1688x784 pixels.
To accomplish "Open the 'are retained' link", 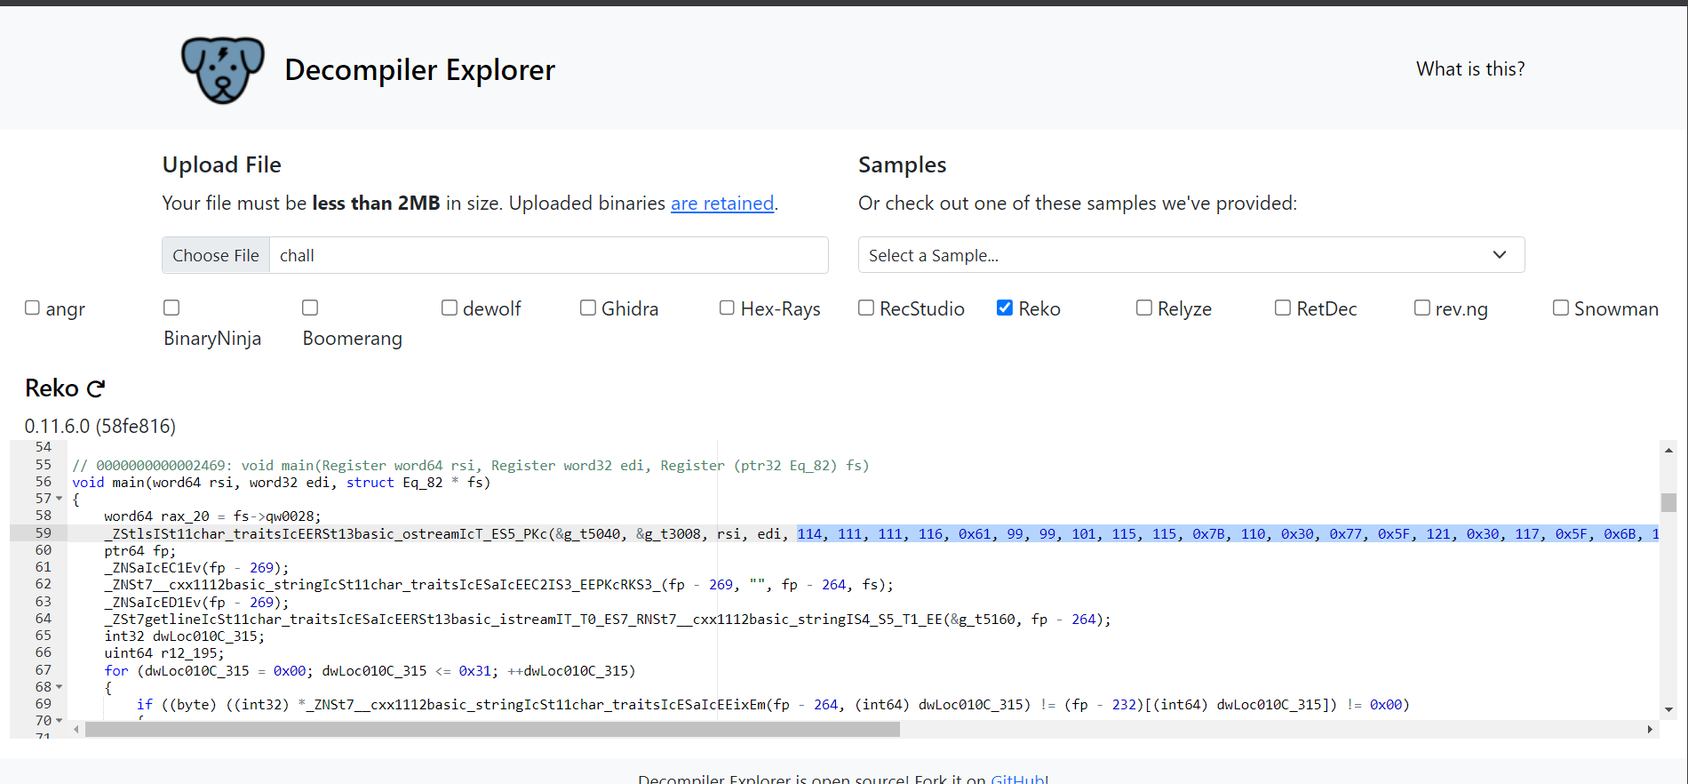I will click(721, 204).
